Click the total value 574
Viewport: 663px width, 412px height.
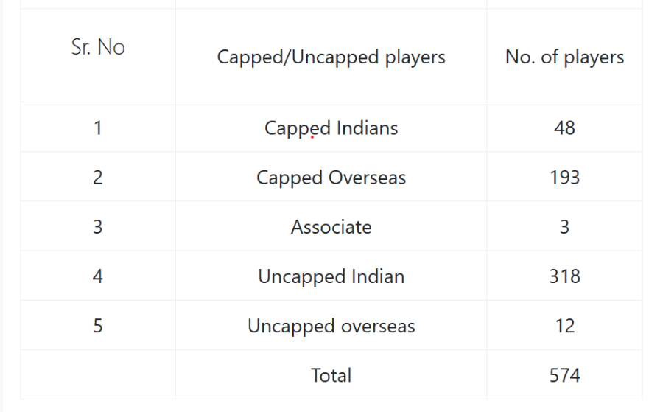[x=564, y=374]
